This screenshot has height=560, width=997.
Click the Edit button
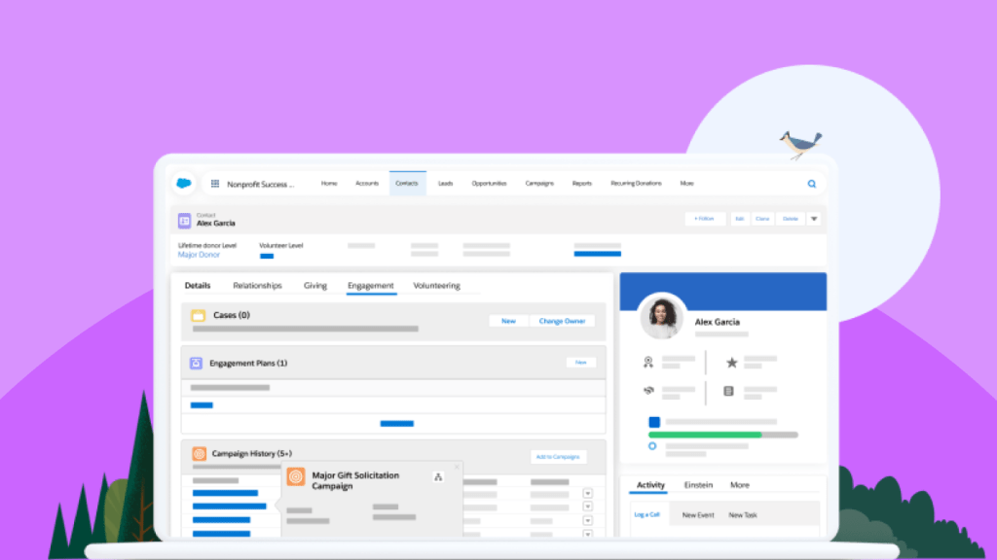pos(740,219)
